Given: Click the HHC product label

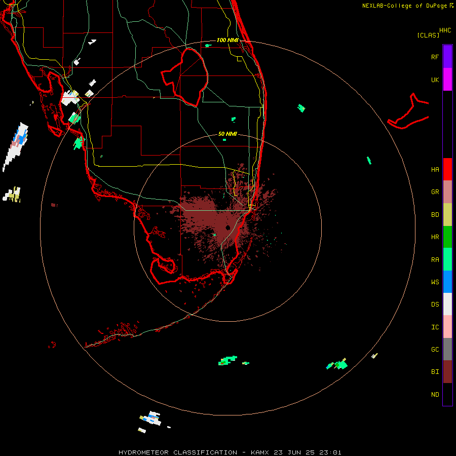Looking at the screenshot, I should tap(445, 30).
